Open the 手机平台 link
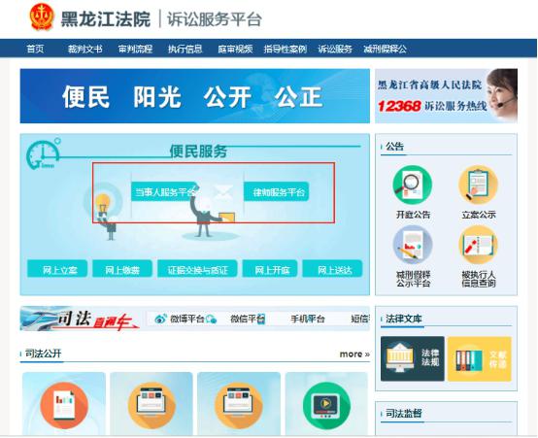The height and width of the screenshot is (438, 538). click(308, 319)
